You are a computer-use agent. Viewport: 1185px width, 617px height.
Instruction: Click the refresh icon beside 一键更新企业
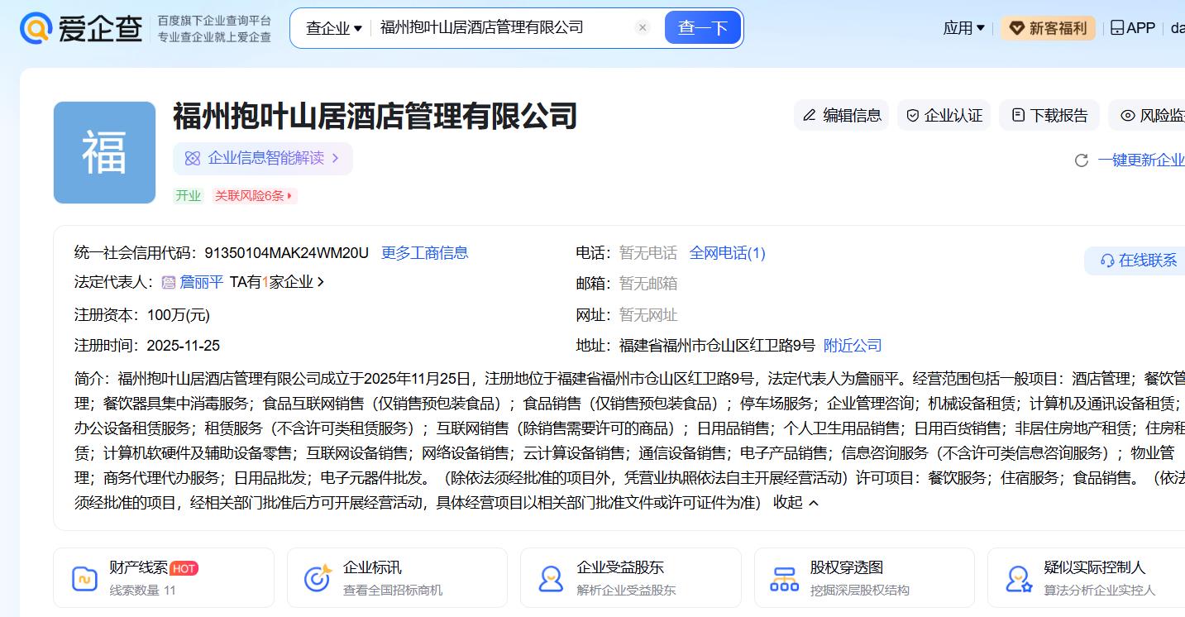coord(1081,160)
